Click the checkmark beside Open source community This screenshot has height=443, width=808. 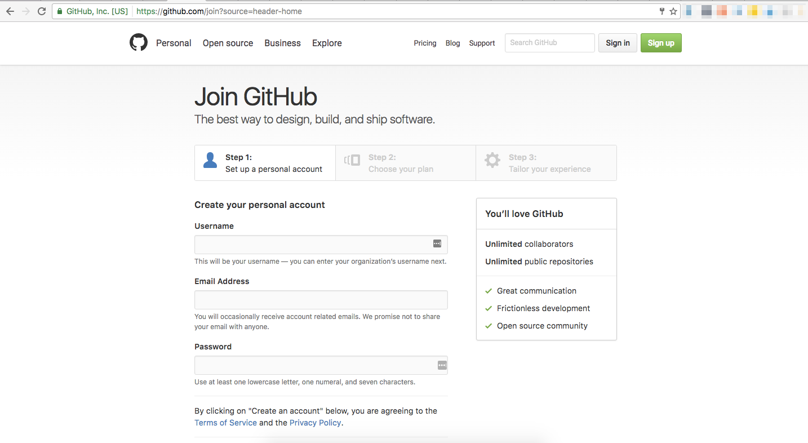[489, 326]
